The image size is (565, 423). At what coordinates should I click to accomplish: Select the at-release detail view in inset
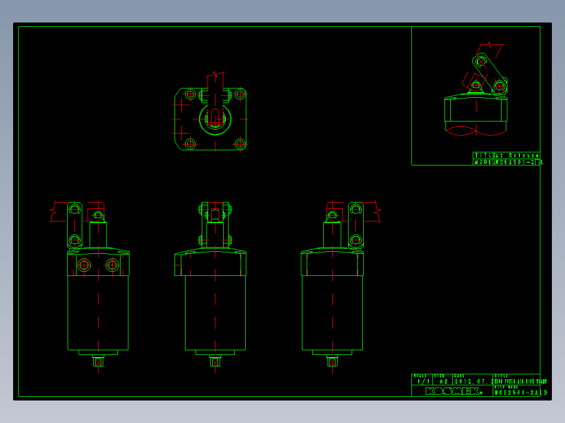point(476,90)
